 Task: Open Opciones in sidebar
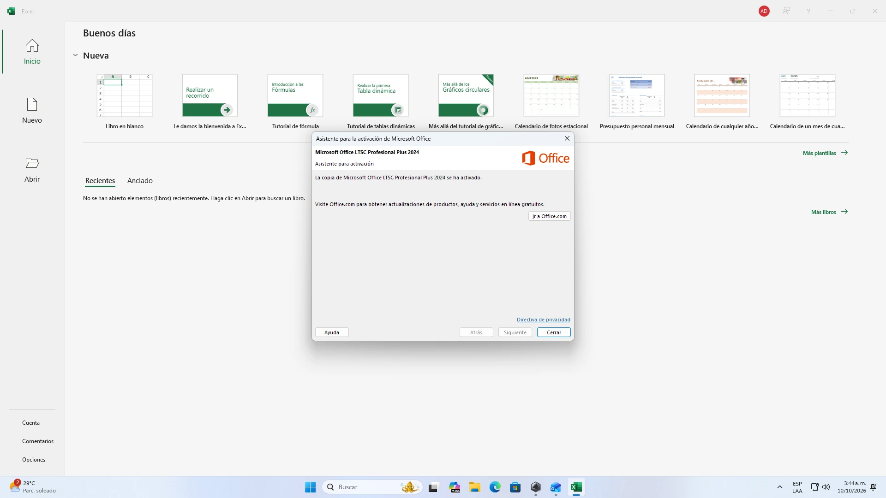pos(34,460)
